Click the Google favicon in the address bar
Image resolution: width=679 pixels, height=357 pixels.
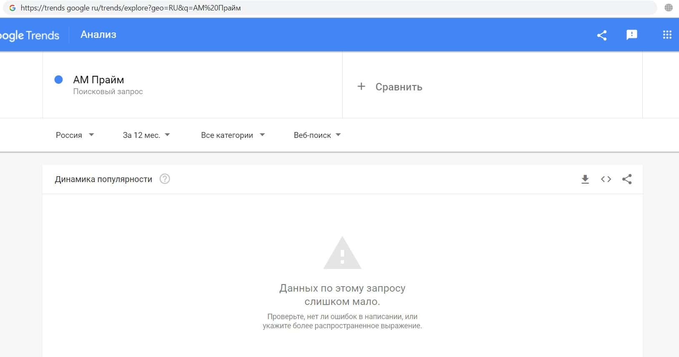point(13,7)
